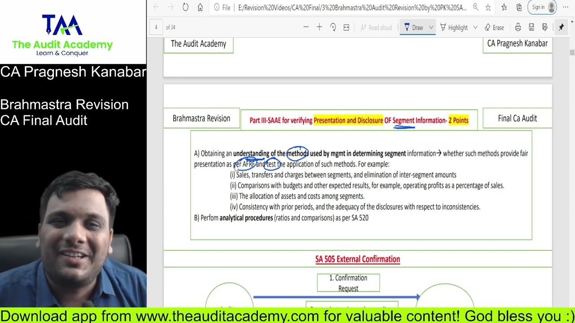Click line '(iv) Consistency with prior periods'
Screen dimensions: 575x323
point(355,207)
